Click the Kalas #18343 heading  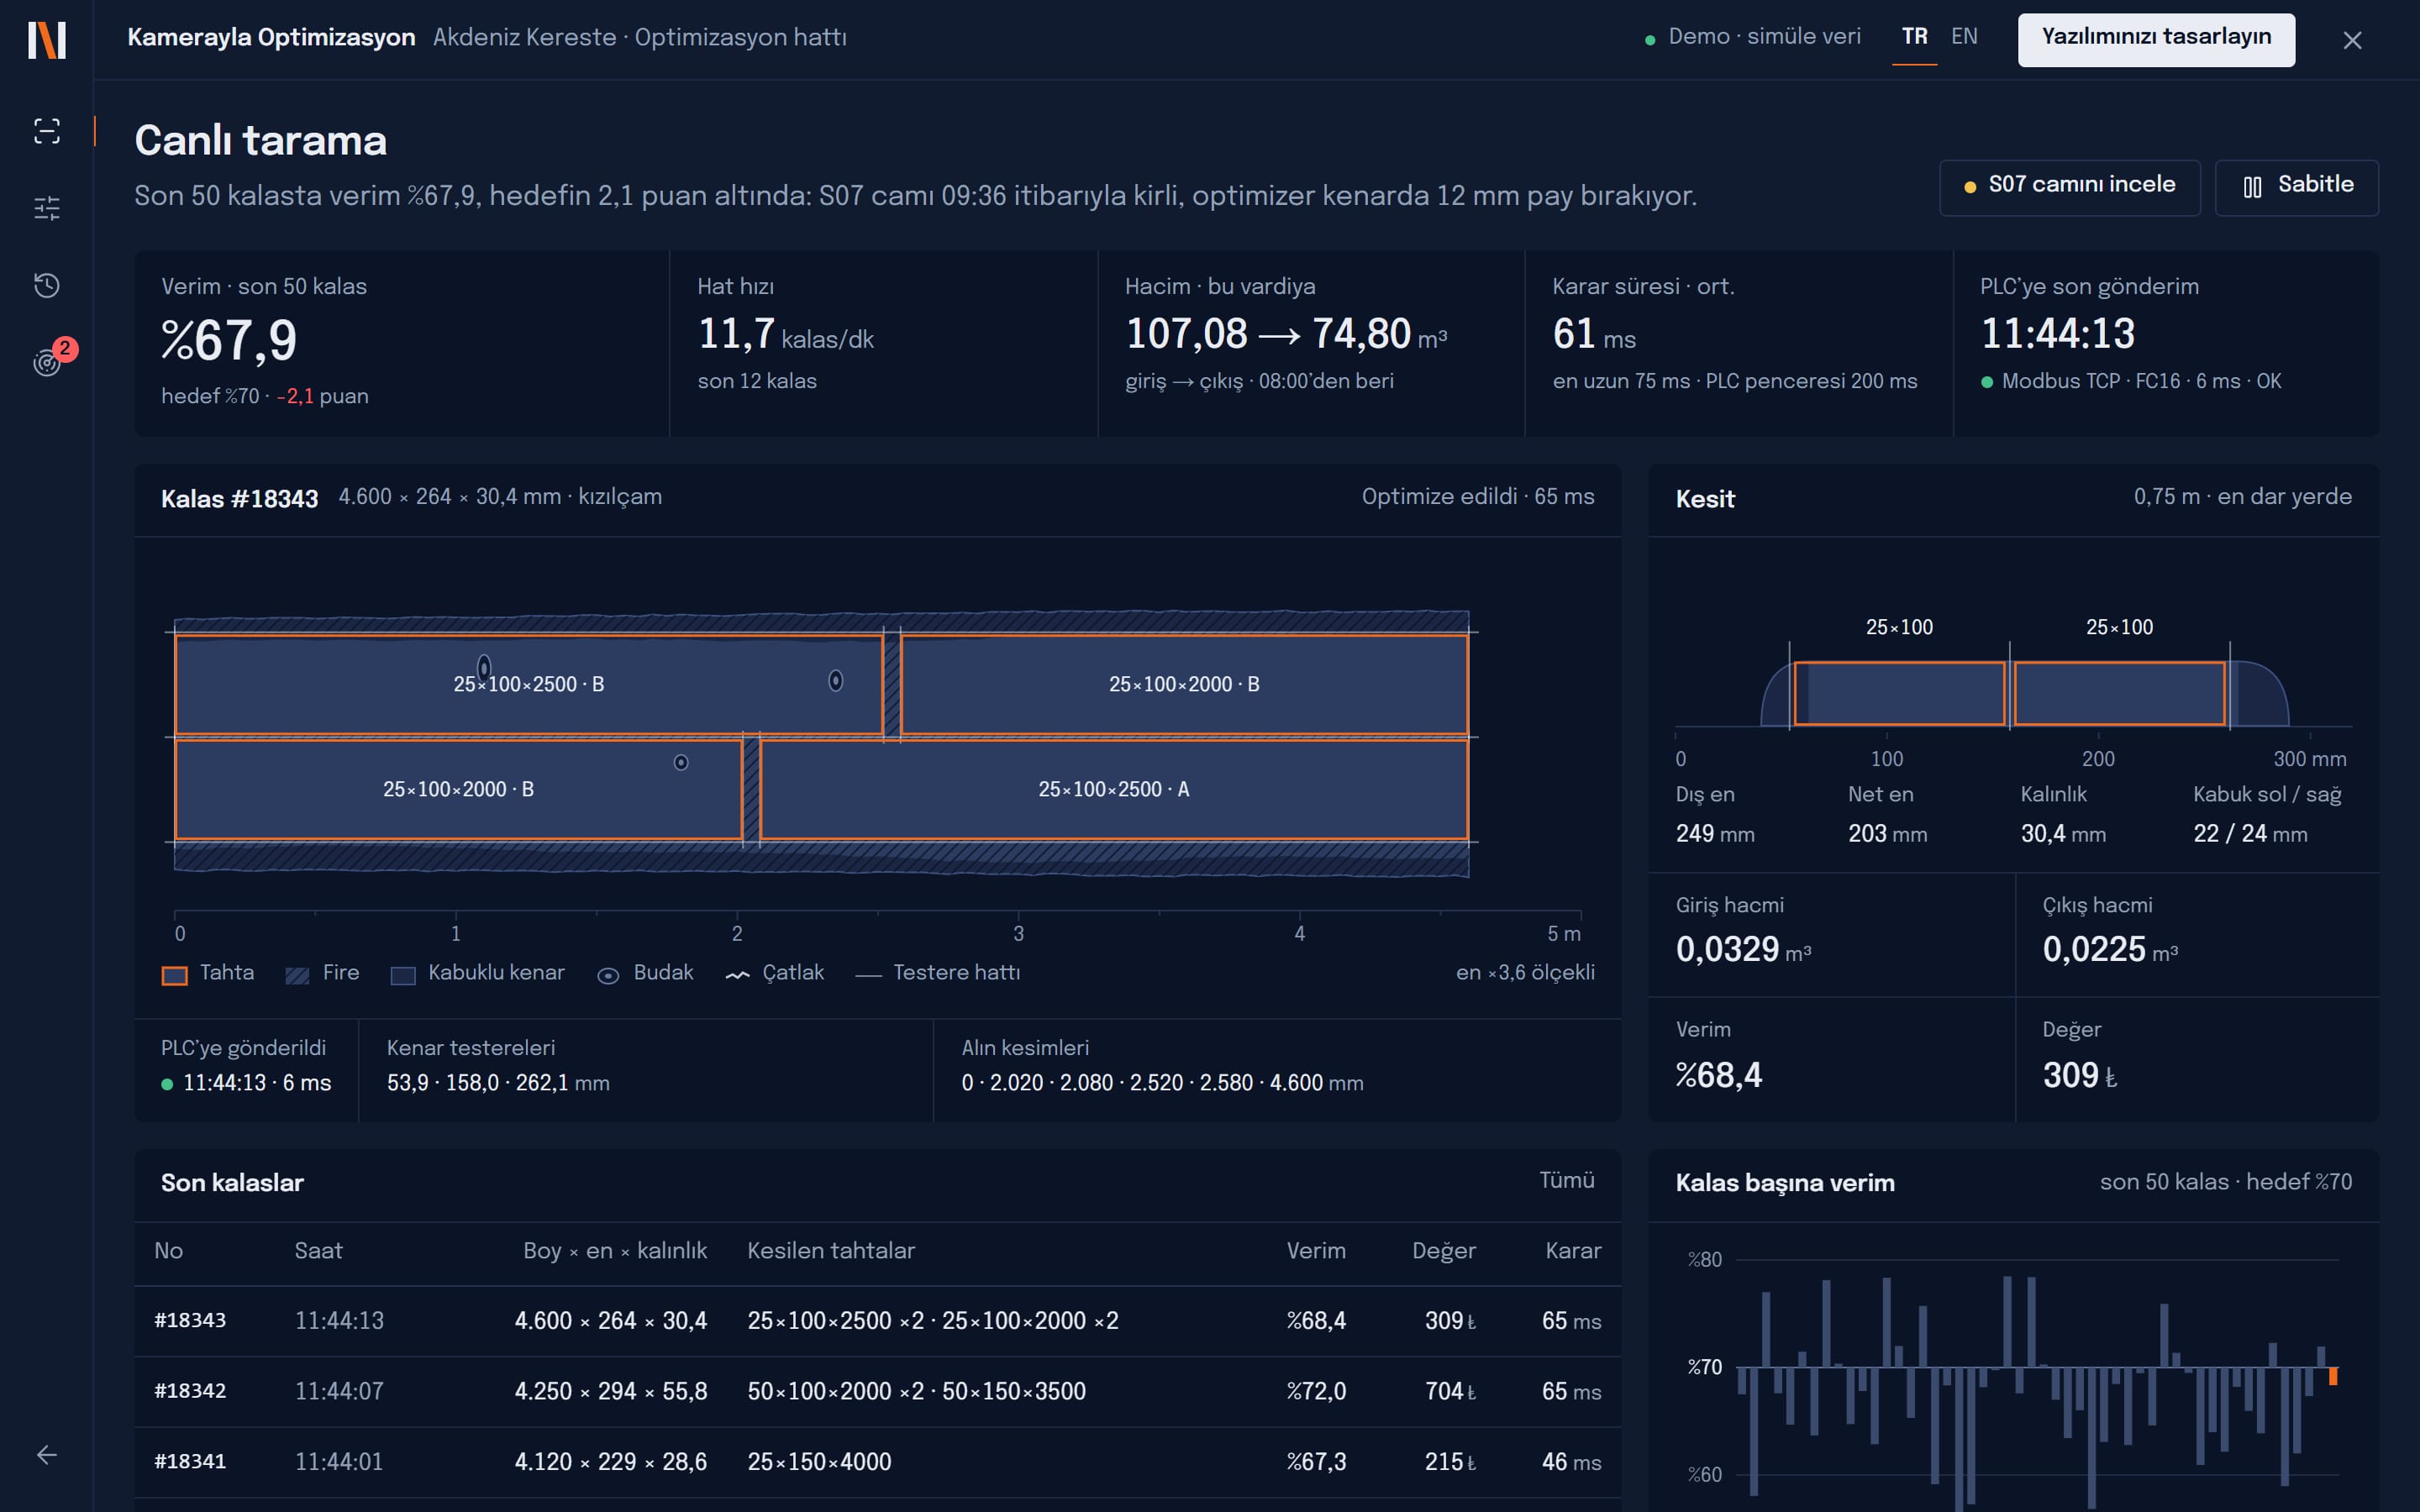tap(239, 499)
